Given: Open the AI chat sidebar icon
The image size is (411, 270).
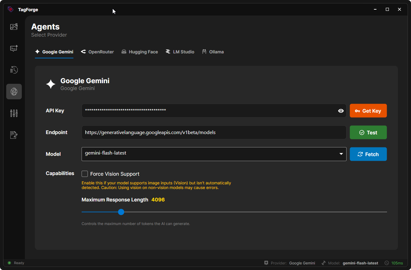Looking at the screenshot, I should [14, 48].
